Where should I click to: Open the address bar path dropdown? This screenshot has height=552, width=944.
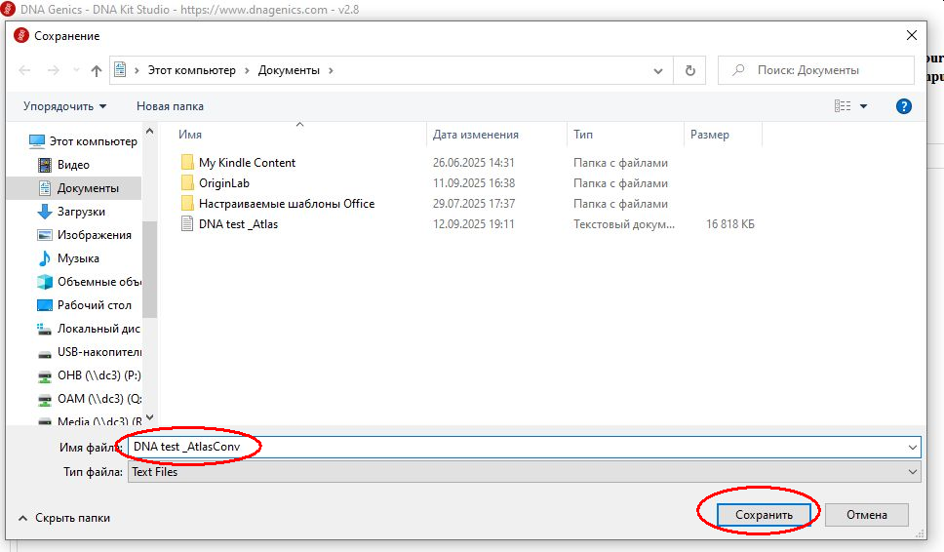click(660, 70)
